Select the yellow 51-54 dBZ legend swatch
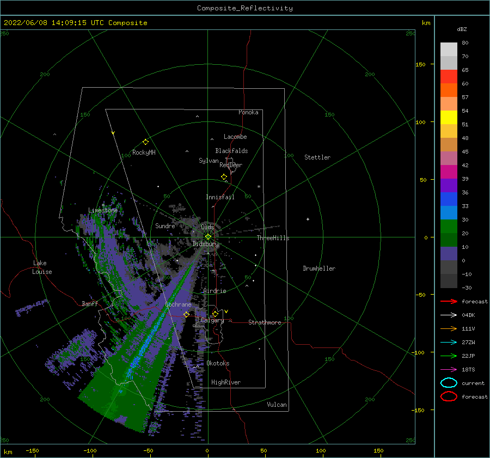 coord(449,118)
